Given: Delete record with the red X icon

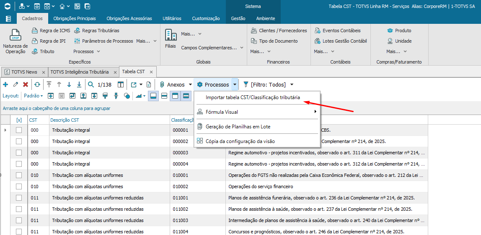Looking at the screenshot, I should pos(26,84).
